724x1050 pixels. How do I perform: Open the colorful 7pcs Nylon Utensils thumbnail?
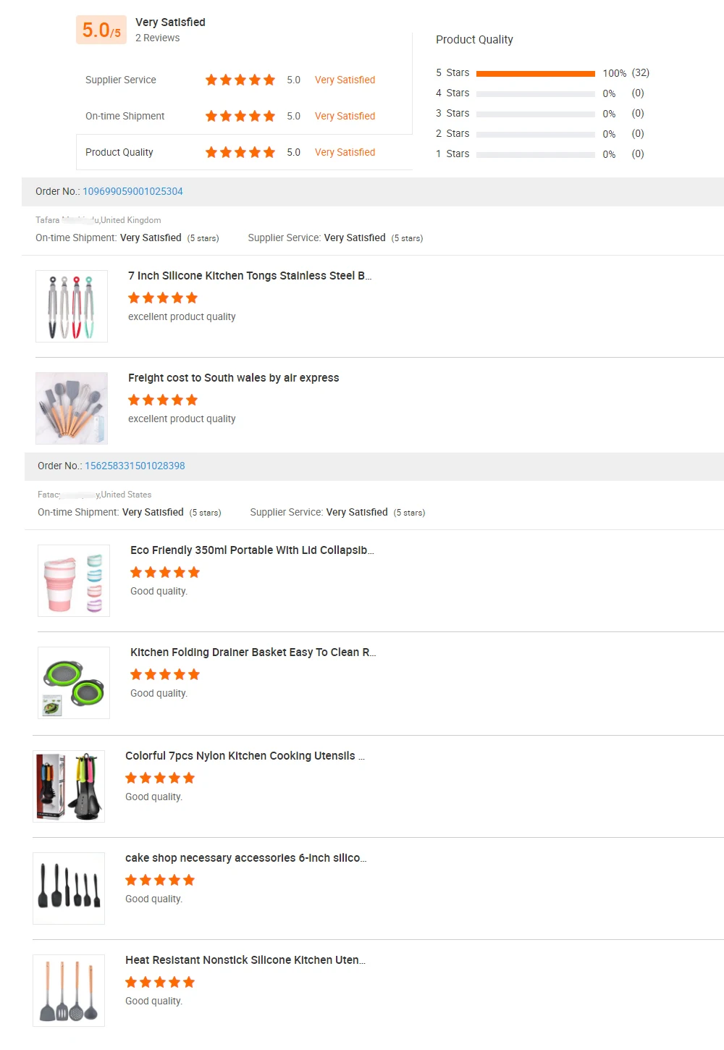pyautogui.click(x=68, y=786)
